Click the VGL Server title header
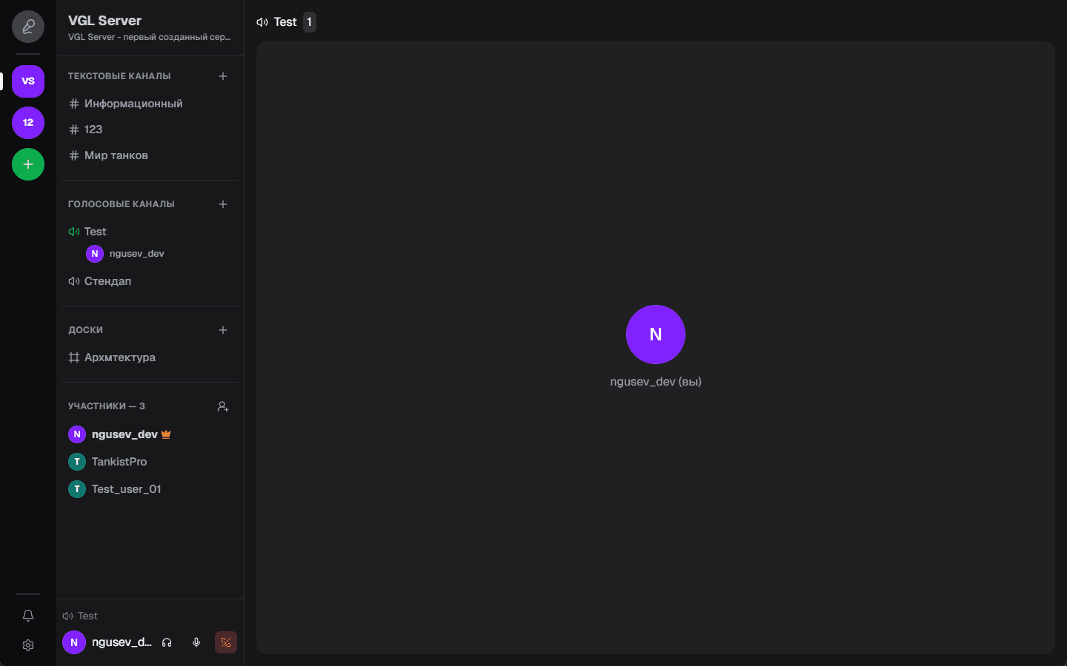Image resolution: width=1067 pixels, height=666 pixels. click(104, 21)
